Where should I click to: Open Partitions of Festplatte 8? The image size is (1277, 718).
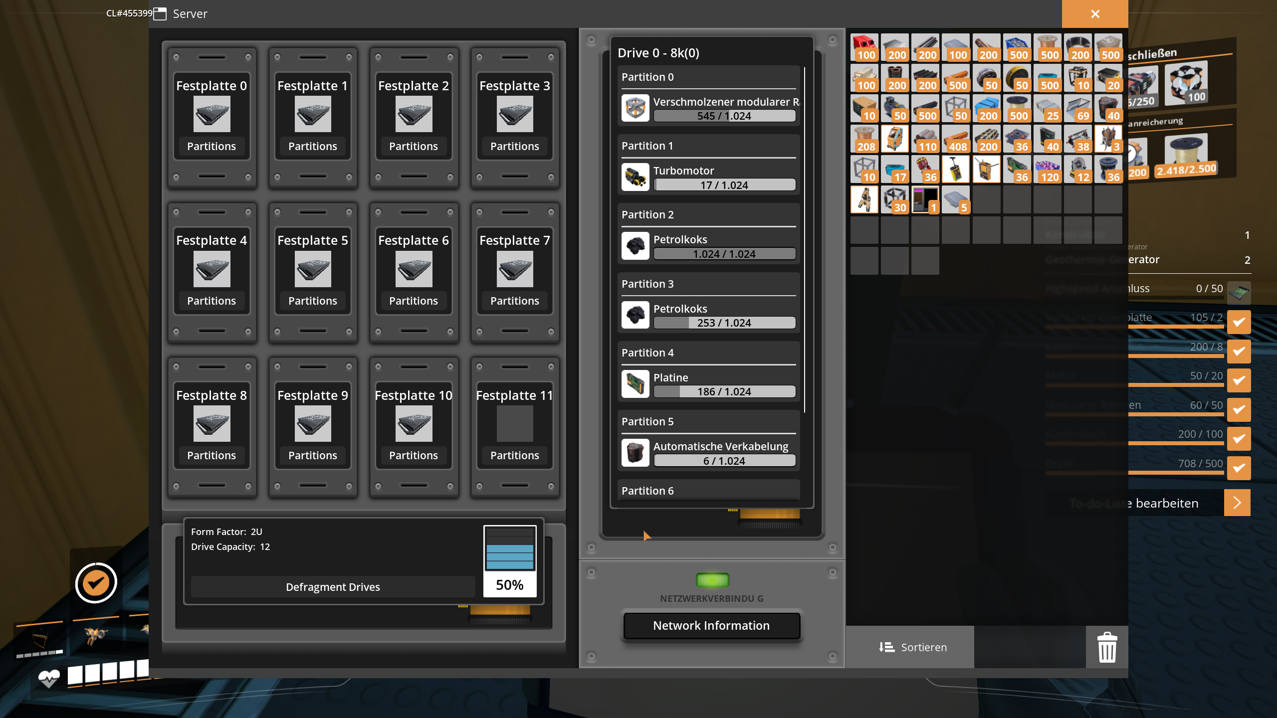point(212,455)
